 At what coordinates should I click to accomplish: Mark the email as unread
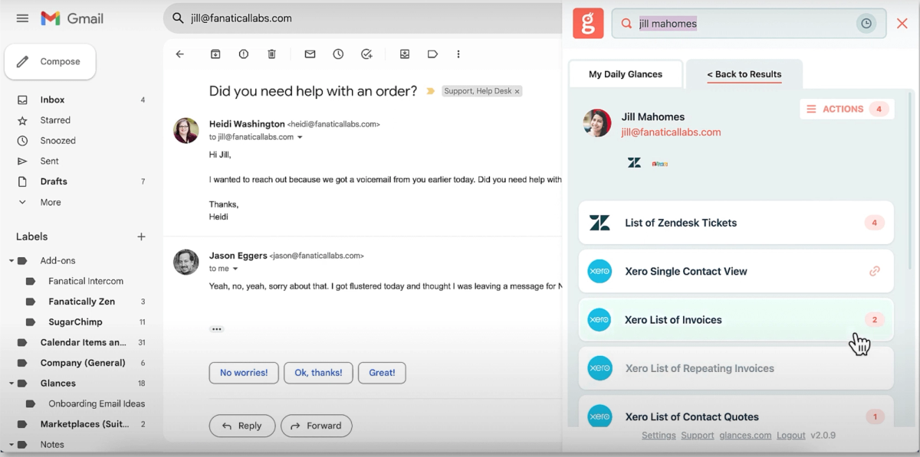[310, 54]
